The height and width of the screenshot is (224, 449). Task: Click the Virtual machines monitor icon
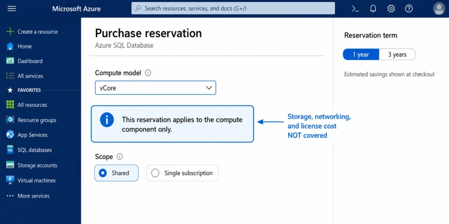(x=10, y=180)
